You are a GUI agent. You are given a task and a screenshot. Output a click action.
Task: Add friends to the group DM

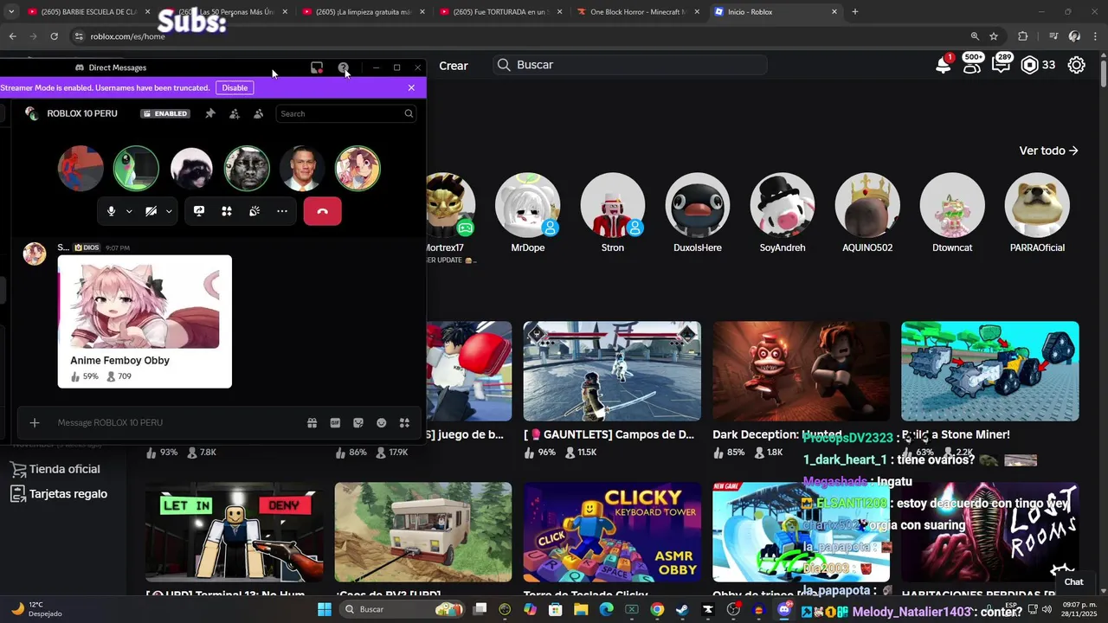coord(234,113)
